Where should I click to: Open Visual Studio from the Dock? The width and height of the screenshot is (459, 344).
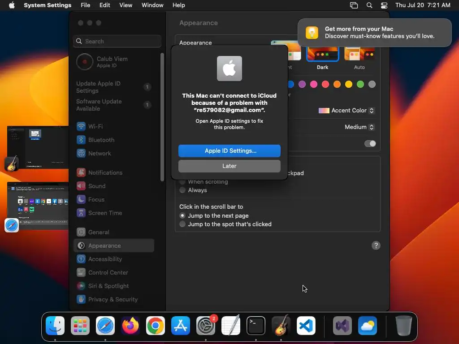tap(342, 326)
